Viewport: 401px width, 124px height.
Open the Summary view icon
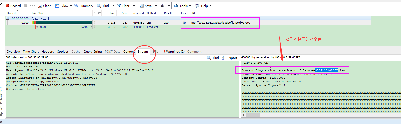[x=76, y=6]
